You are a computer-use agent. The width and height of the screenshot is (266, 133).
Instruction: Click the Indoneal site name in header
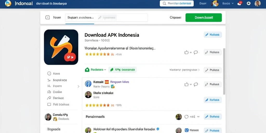point(24,3)
